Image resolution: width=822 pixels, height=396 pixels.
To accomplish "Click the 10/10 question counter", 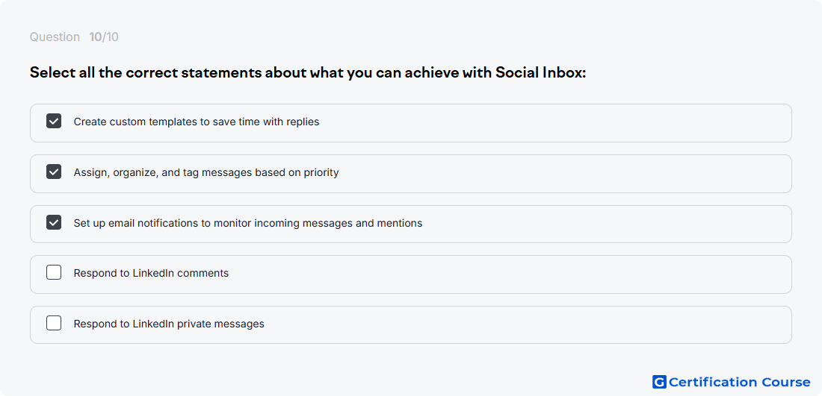I will 104,37.
